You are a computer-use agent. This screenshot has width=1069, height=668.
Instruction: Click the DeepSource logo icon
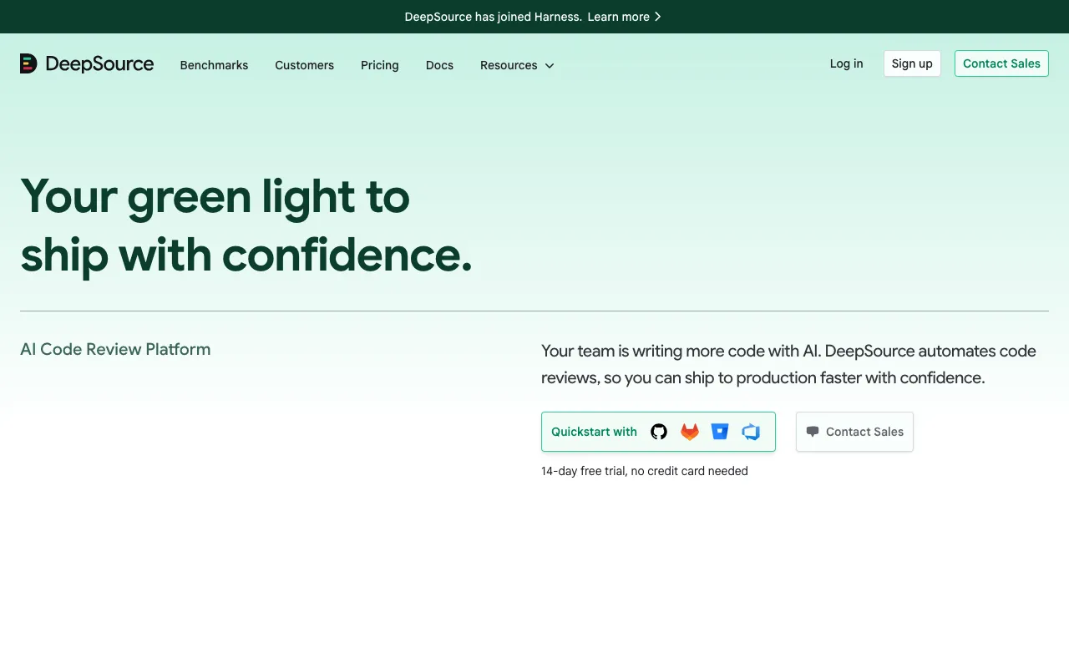click(x=28, y=63)
